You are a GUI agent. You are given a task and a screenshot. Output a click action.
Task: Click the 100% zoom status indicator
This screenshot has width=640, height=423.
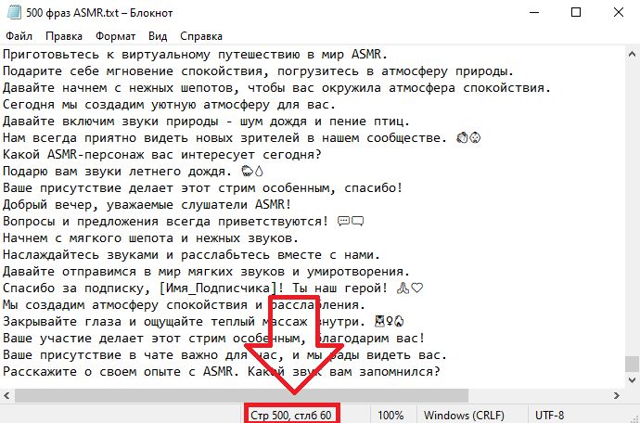390,416
